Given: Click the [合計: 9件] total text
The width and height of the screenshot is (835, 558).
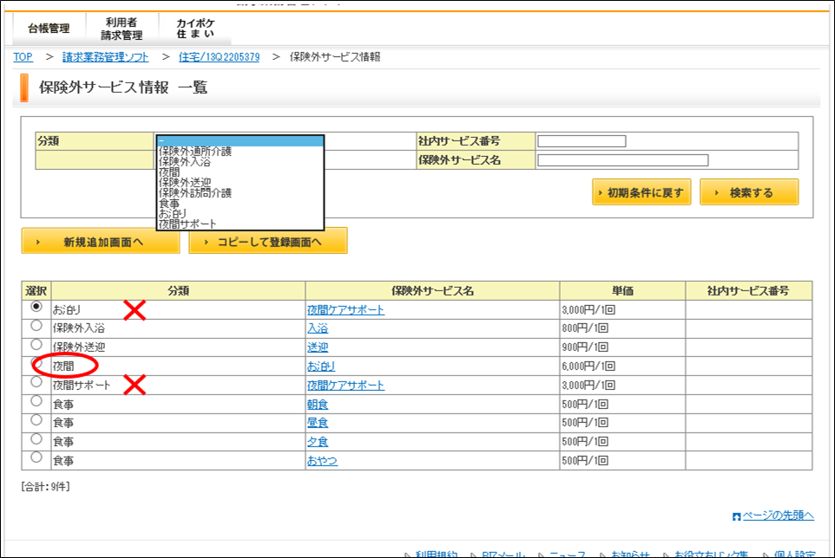Looking at the screenshot, I should click(x=45, y=486).
